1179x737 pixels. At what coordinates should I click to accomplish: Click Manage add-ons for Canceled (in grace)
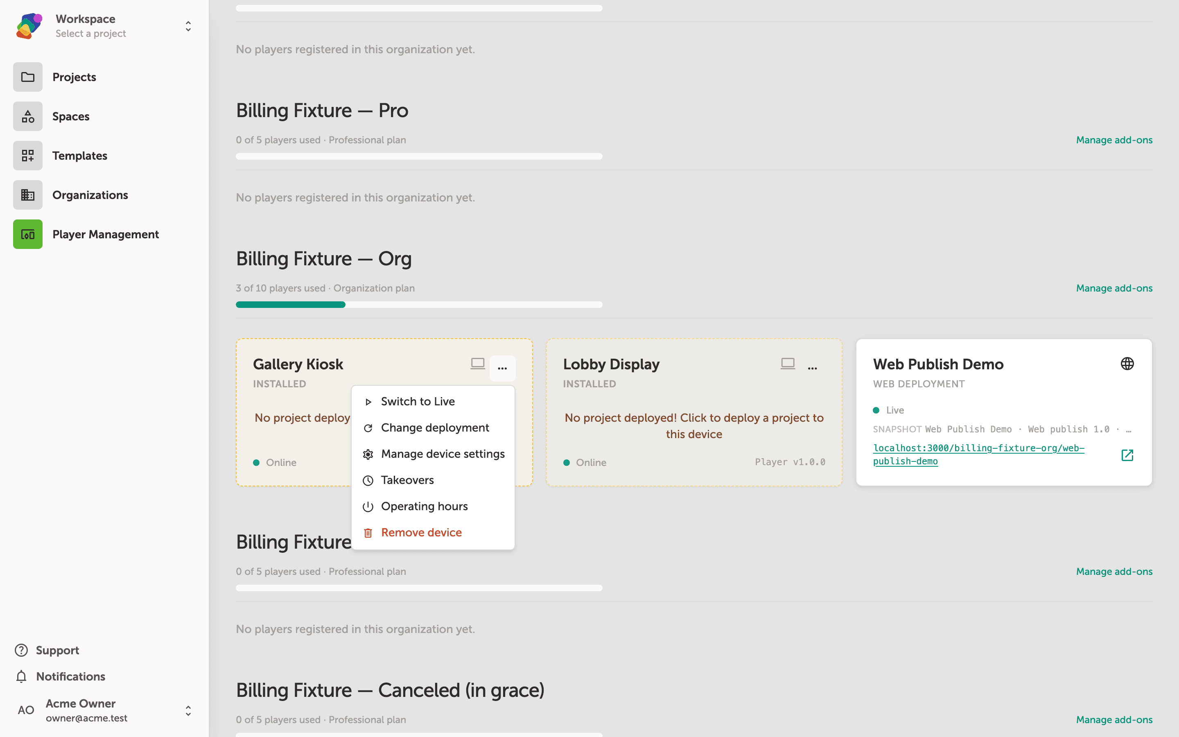[x=1114, y=719]
